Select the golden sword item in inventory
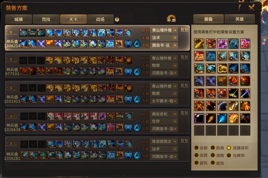268x178 pixels. [x=199, y=44]
